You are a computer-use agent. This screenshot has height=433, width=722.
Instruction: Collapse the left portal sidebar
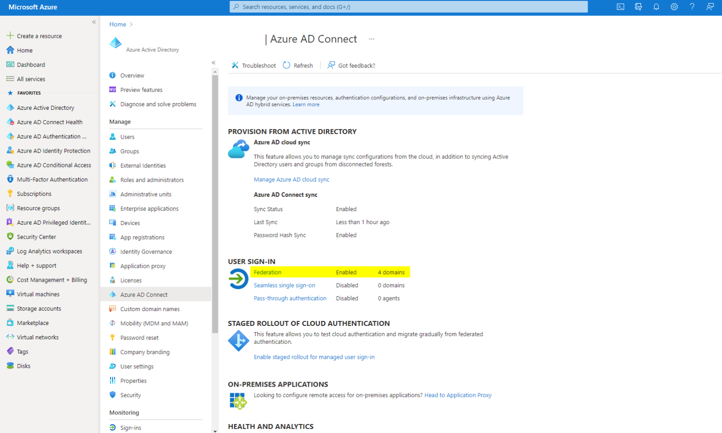coord(94,22)
